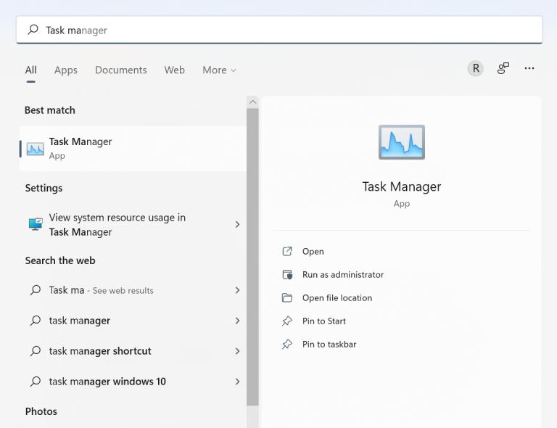
Task: Choose Open file location
Action: coord(337,297)
